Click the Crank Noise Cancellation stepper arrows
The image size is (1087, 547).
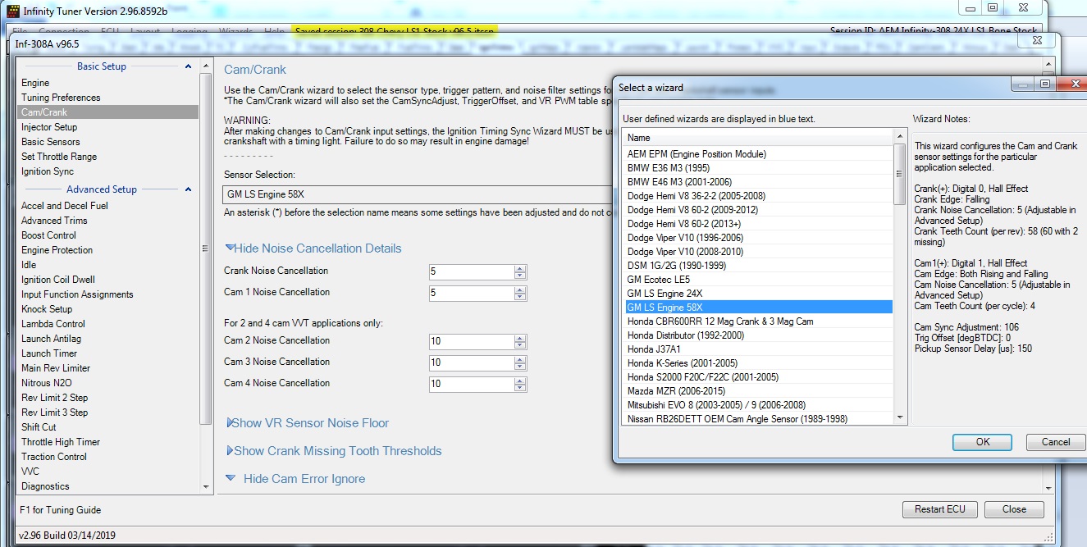click(520, 271)
